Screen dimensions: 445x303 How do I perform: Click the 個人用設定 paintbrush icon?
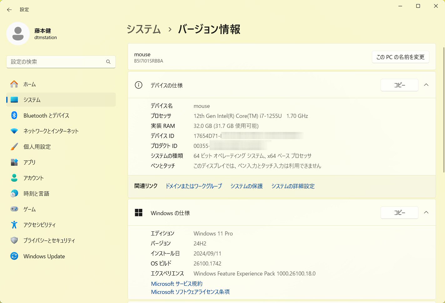tap(14, 147)
